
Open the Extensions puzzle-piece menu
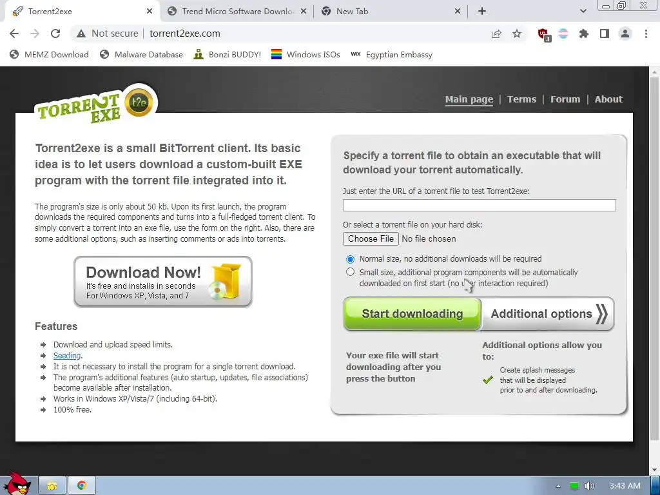click(x=583, y=34)
